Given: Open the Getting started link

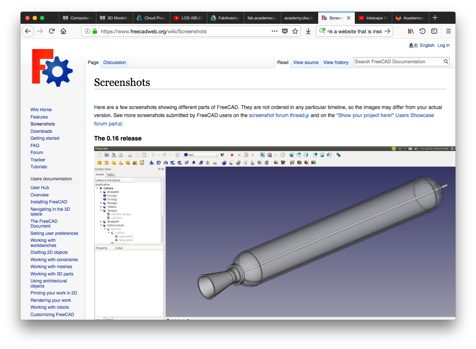Looking at the screenshot, I should [x=45, y=138].
